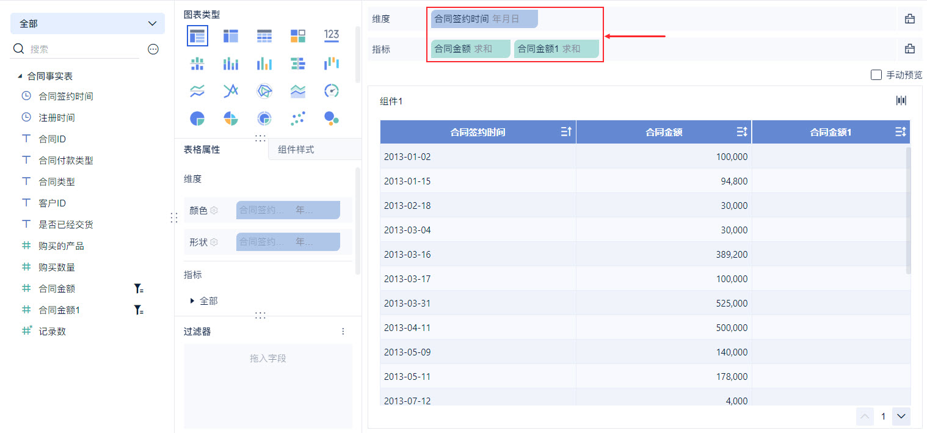Open gear settings next to 颜色

(214, 210)
